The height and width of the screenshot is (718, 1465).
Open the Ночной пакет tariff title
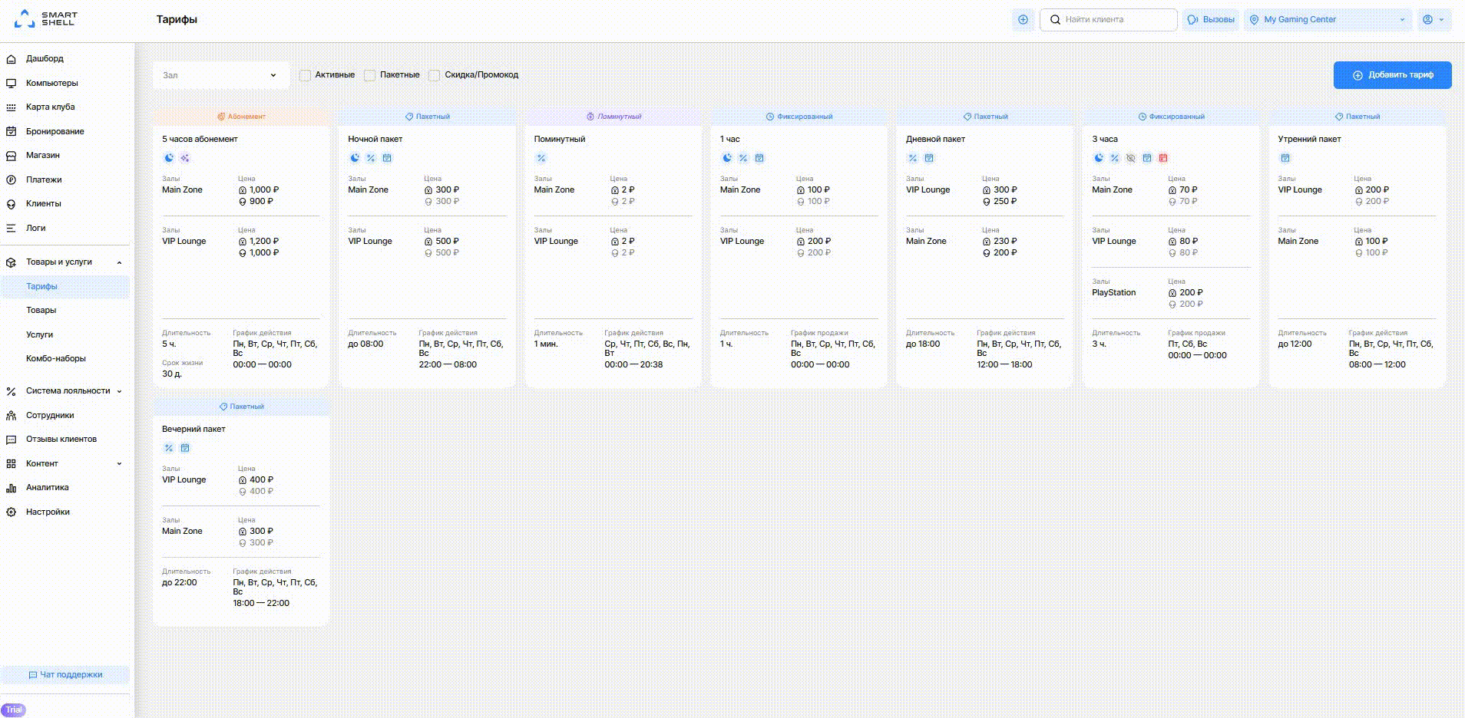coord(375,140)
